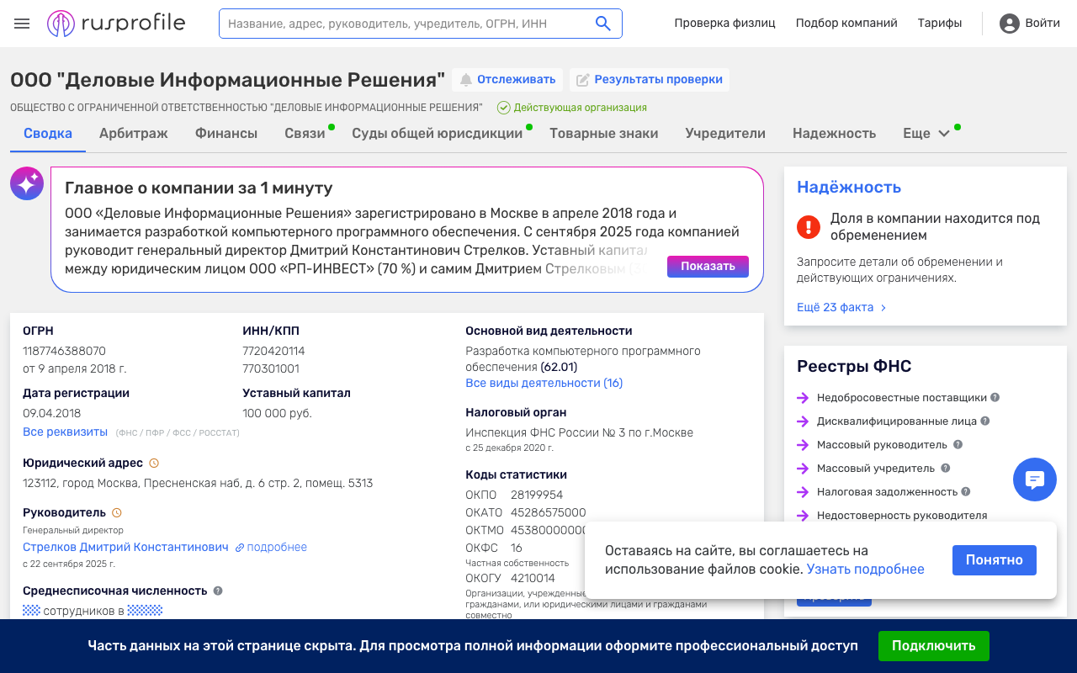This screenshot has height=673, width=1077.
Task: Open Все реквизиты link
Action: pos(65,432)
